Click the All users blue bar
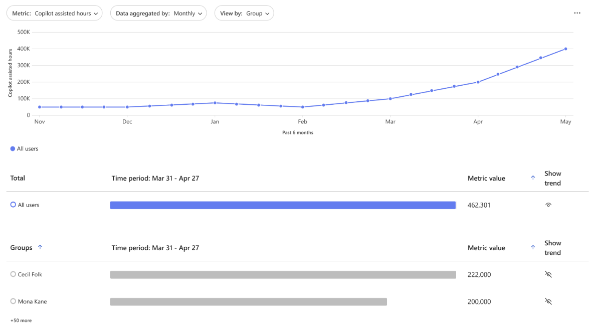Screen dimensions: 590x331 pyautogui.click(x=283, y=205)
